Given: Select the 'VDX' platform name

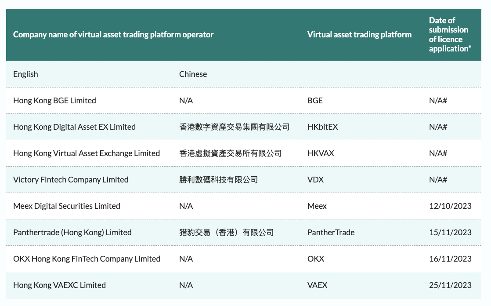Looking at the screenshot, I should [x=316, y=180].
